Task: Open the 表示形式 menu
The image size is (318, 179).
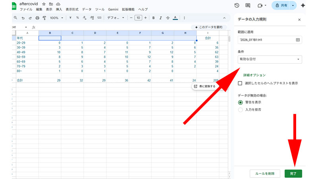Action: (x=72, y=9)
